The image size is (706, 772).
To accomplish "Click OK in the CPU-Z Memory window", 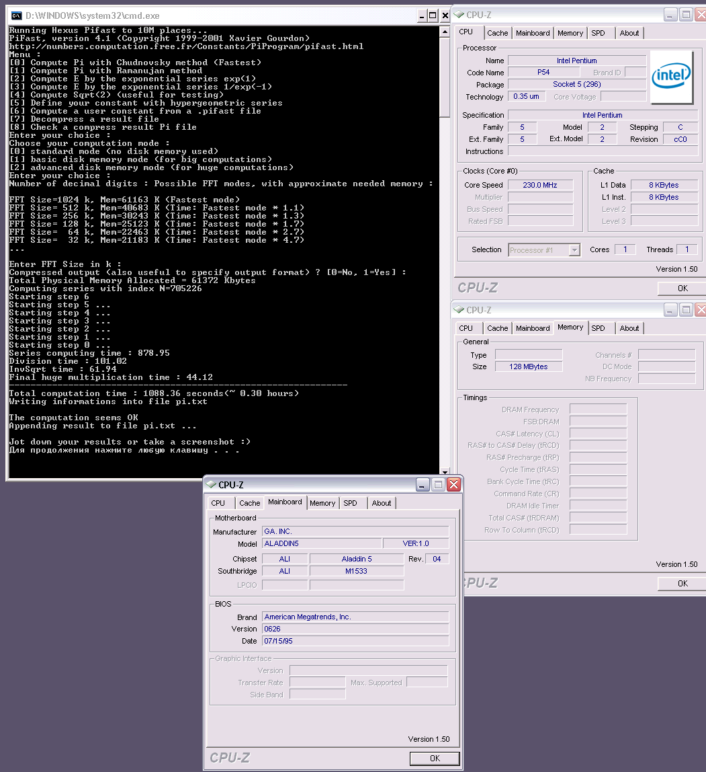I will pos(682,584).
